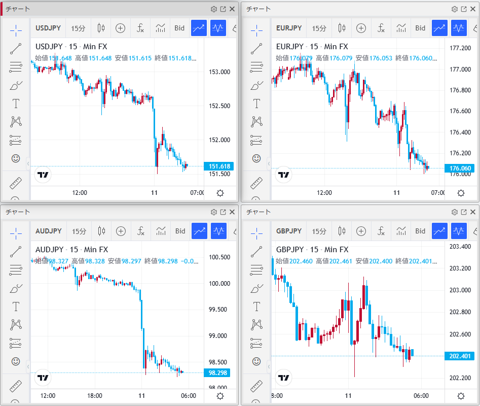Open the Bid price type dropdown on GBPJPY chart
This screenshot has height=406, width=480.
421,231
